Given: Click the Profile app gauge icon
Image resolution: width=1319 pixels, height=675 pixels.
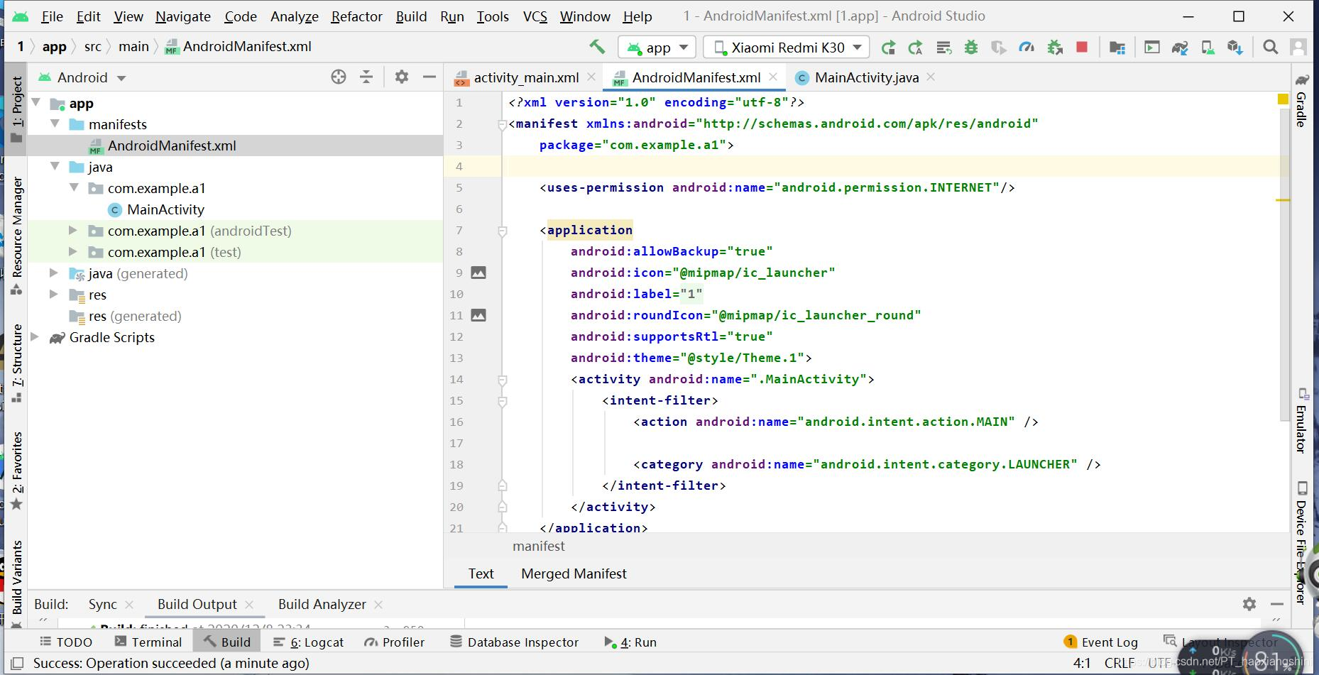Looking at the screenshot, I should click(x=1027, y=48).
